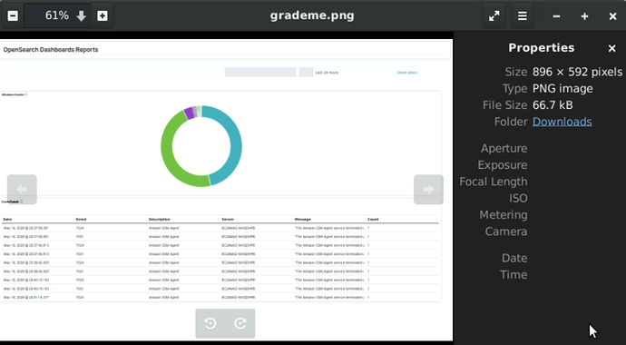The width and height of the screenshot is (626, 345).
Task: Click the Show dates link
Action: 406,73
